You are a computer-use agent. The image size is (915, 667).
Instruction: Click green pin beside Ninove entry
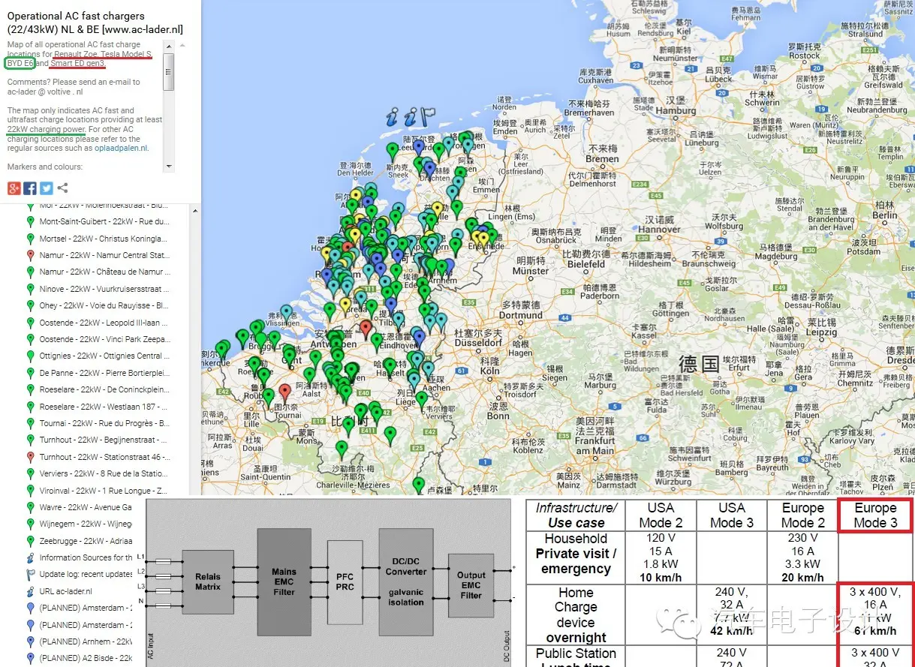point(30,290)
